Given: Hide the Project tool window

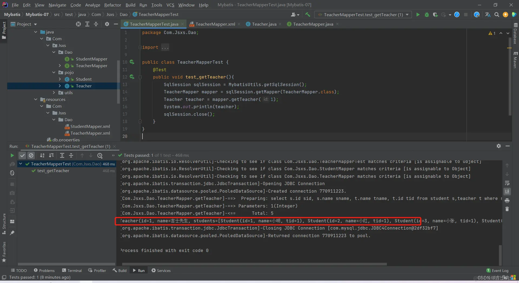Looking at the screenshot, I should (x=116, y=24).
